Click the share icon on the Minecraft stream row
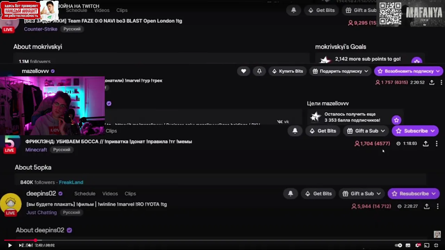Image resolution: width=445 pixels, height=250 pixels. point(426,143)
